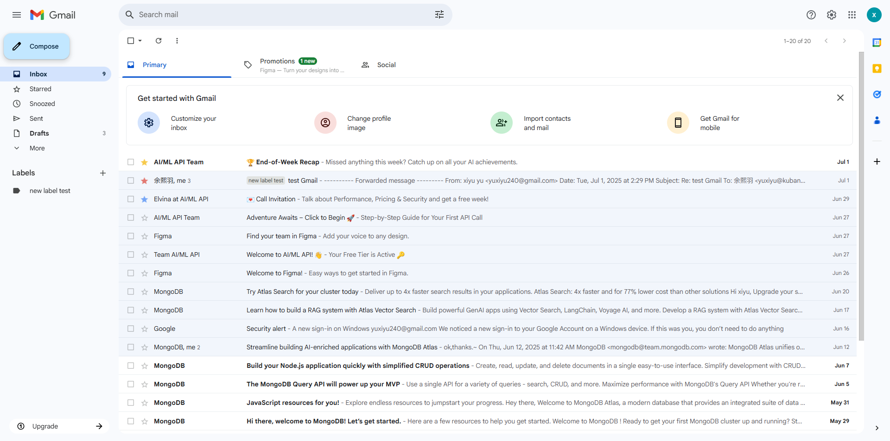Click 1–20 of 20 count
The width and height of the screenshot is (890, 441).
797,41
